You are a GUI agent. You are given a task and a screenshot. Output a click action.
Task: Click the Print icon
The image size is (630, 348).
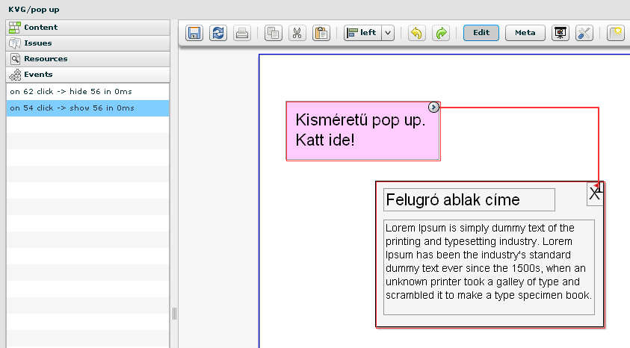click(241, 33)
